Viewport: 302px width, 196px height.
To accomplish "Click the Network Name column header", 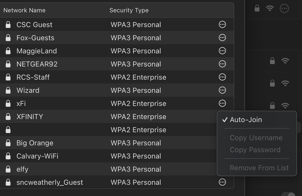I will click(x=24, y=10).
